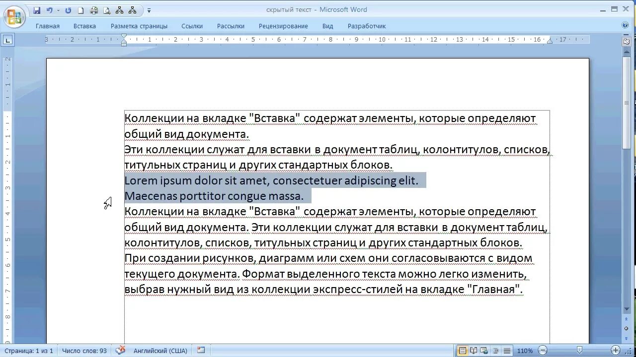The image size is (636, 357).
Task: Open word count "Число слов: 93"
Action: [x=84, y=351]
